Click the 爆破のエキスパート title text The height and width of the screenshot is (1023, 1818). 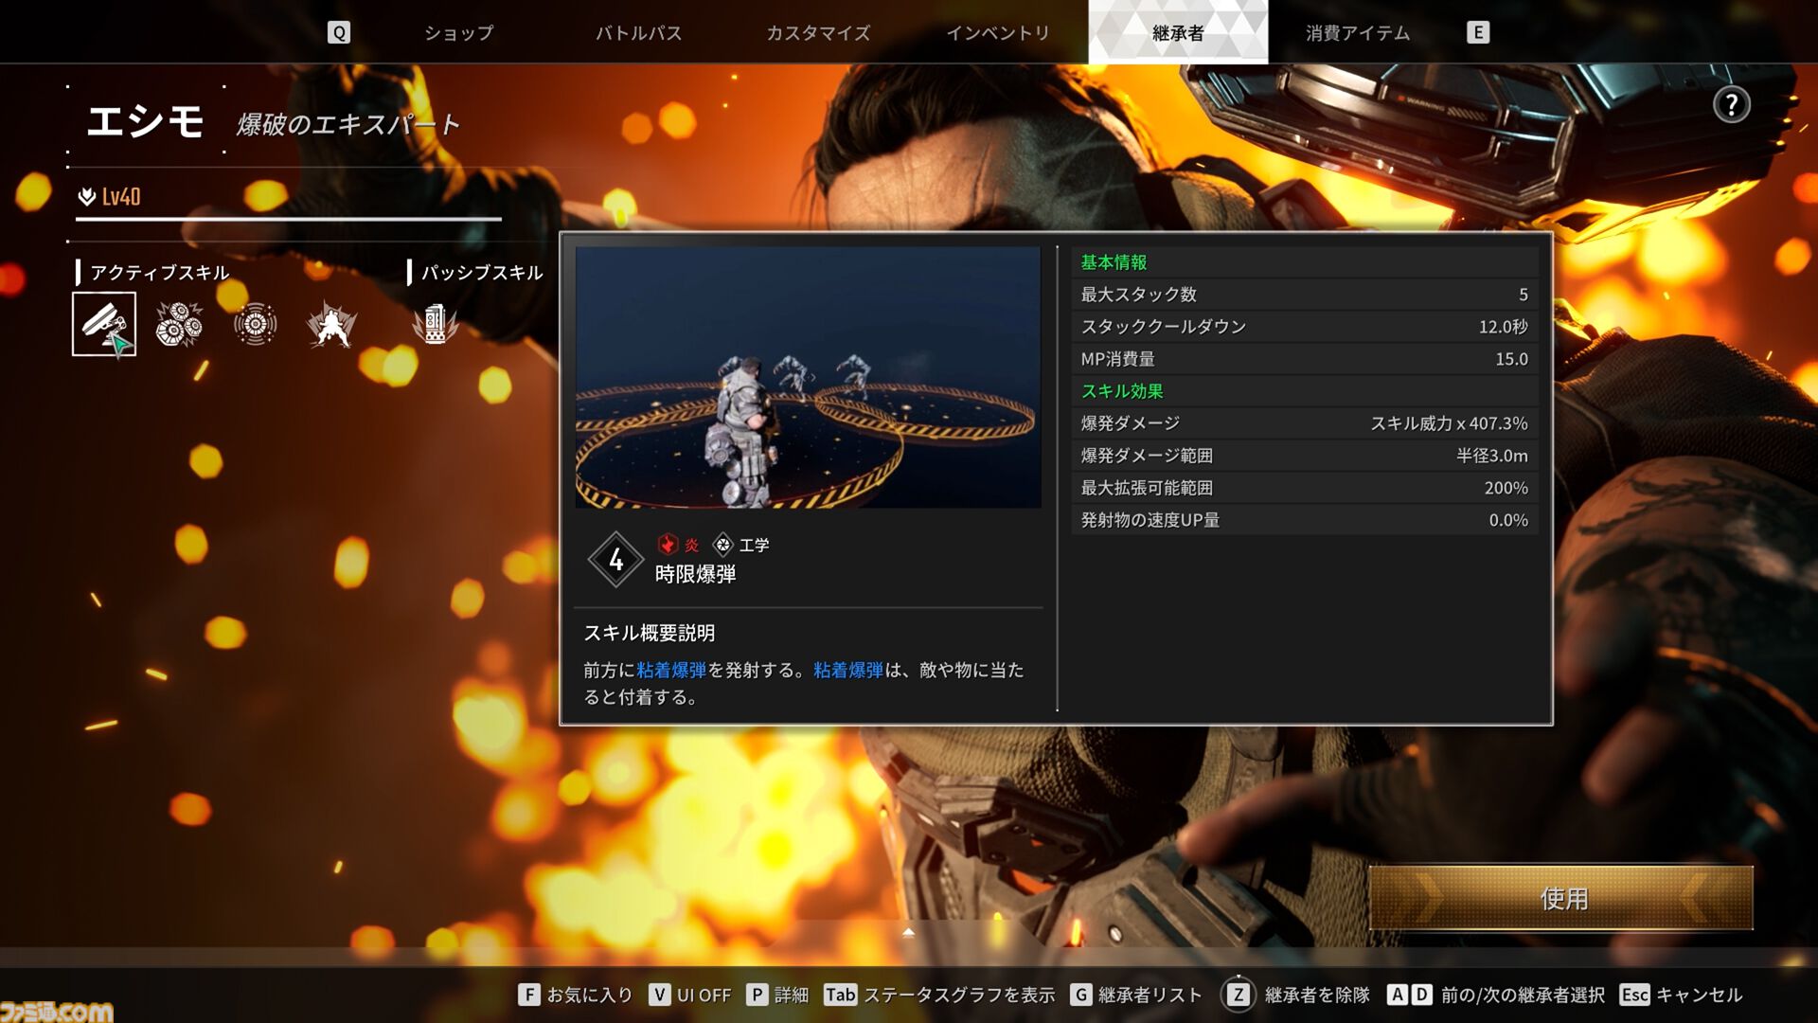[348, 124]
